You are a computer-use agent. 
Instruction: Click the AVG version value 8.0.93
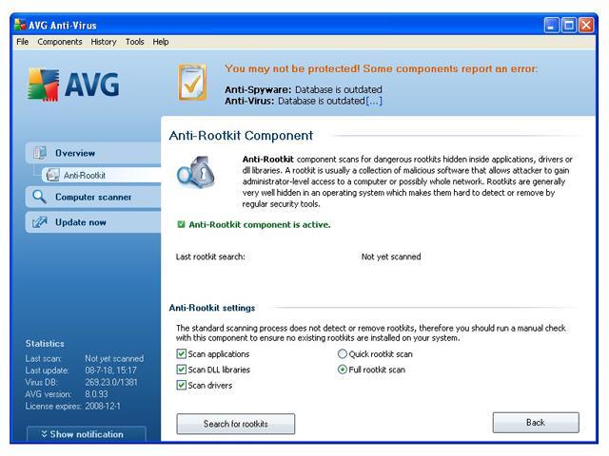[x=96, y=394]
